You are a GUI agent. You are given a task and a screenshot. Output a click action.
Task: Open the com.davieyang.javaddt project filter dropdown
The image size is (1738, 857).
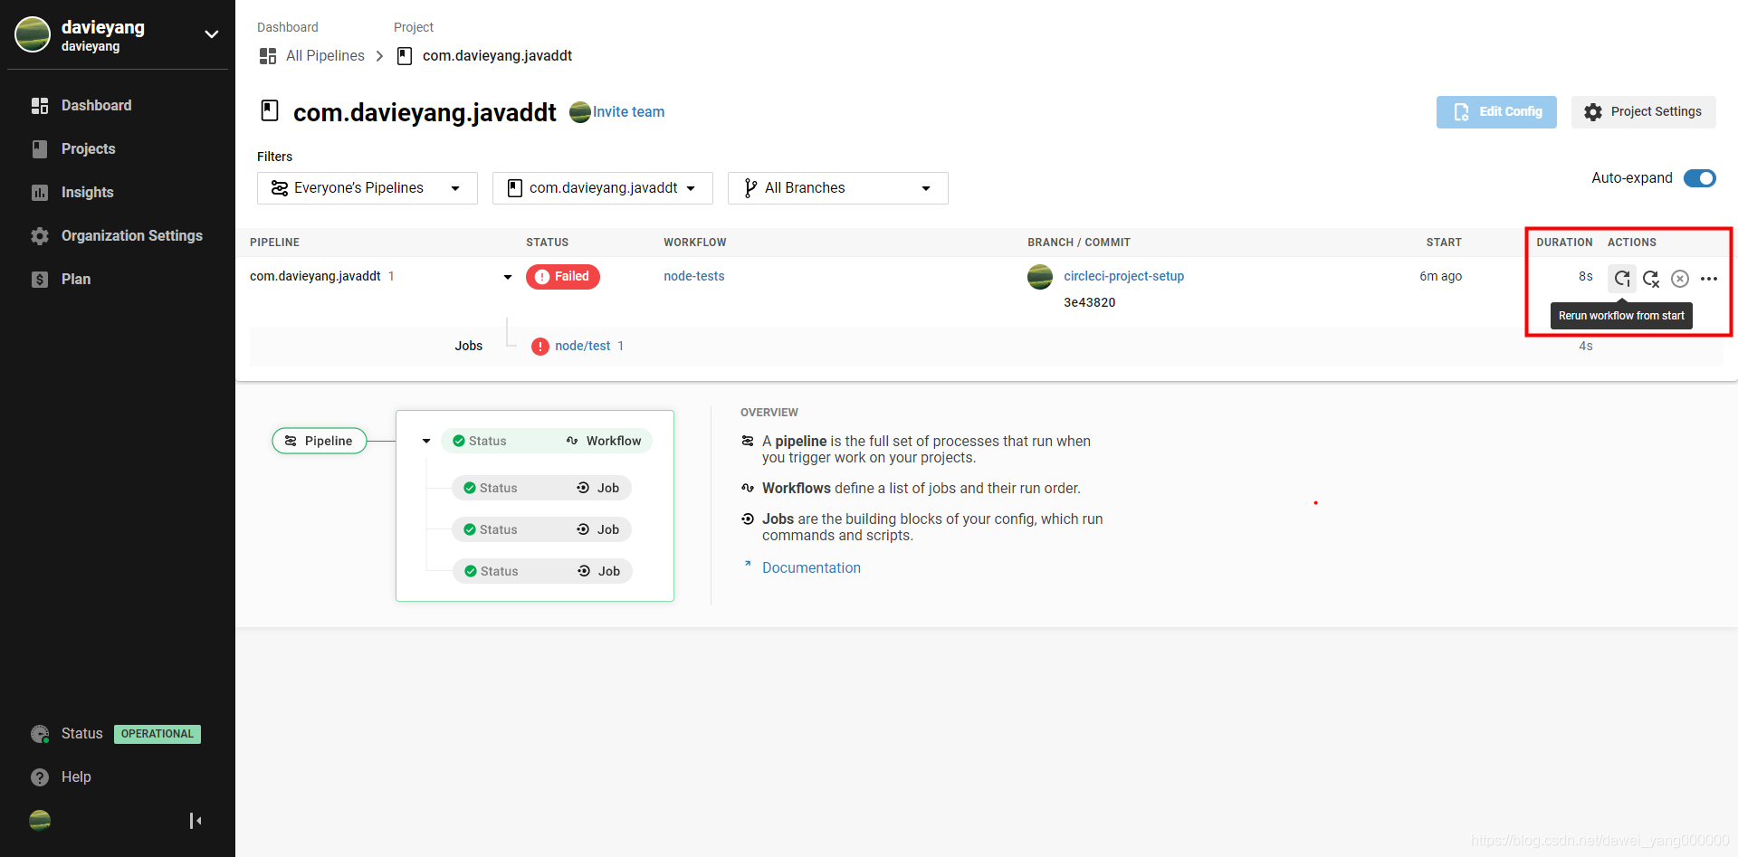tap(603, 188)
